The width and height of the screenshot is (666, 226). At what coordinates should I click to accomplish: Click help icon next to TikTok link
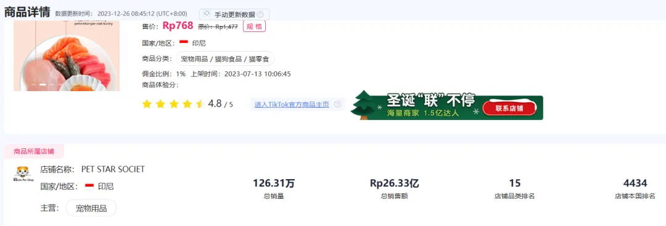337,104
